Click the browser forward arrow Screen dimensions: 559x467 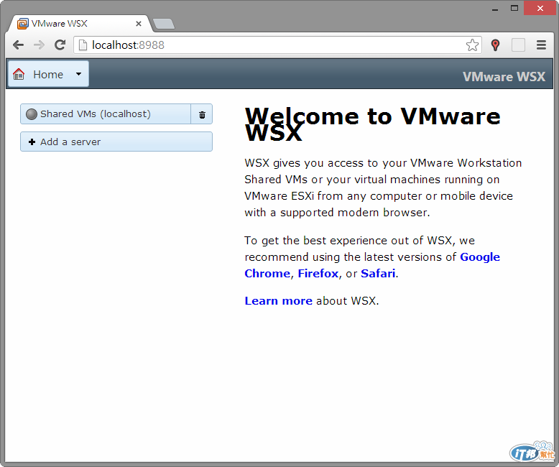tap(39, 45)
